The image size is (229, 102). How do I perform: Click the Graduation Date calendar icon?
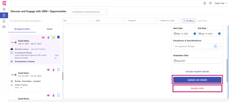tap(175, 61)
